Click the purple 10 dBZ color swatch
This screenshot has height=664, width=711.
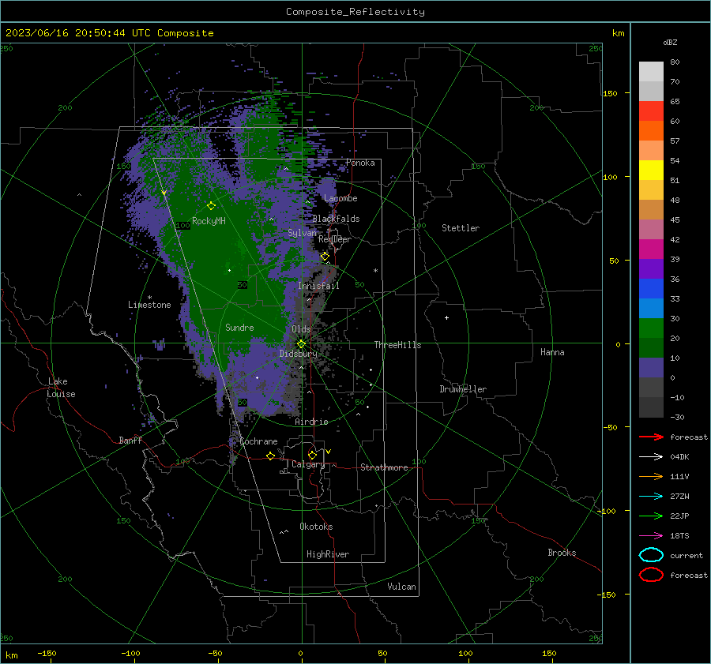pos(651,367)
